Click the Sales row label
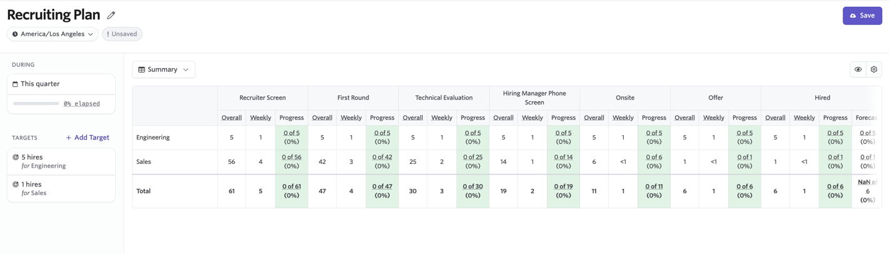The height and width of the screenshot is (254, 889). [144, 161]
